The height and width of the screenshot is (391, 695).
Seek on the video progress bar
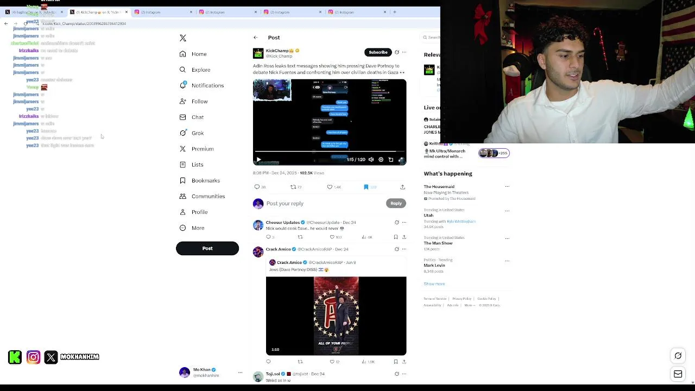pyautogui.click(x=329, y=152)
